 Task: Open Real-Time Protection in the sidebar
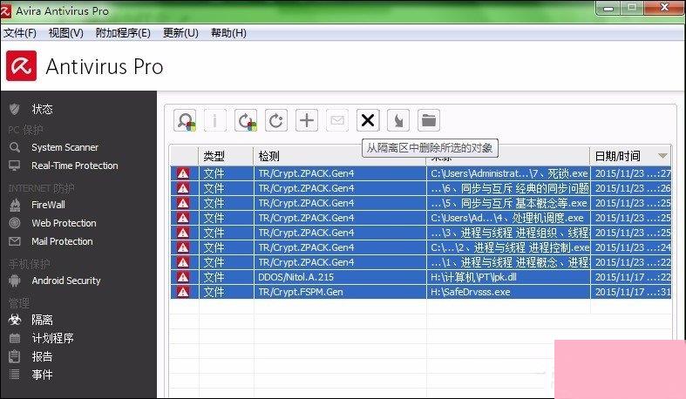coord(75,166)
